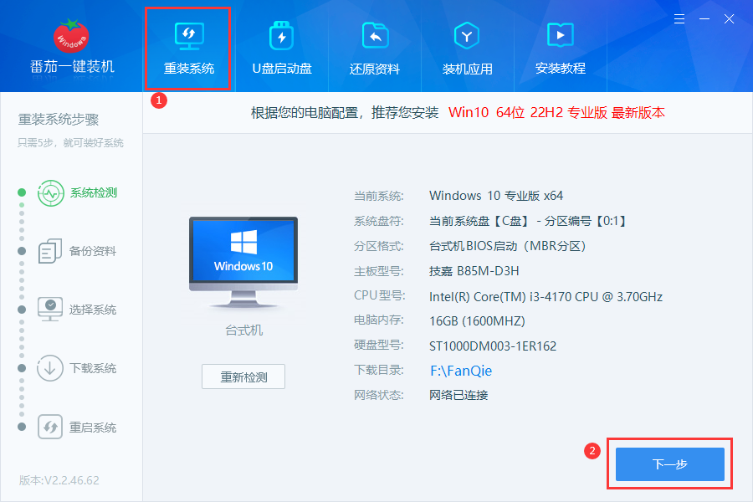Click the 网络状态: label
The height and width of the screenshot is (502, 753).
click(379, 396)
